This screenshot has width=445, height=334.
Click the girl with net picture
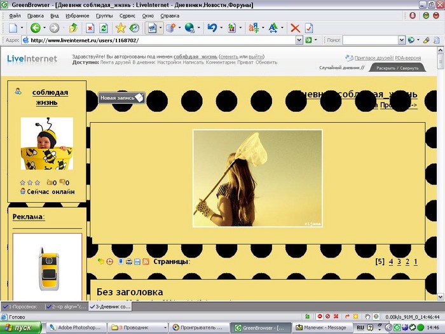click(257, 178)
